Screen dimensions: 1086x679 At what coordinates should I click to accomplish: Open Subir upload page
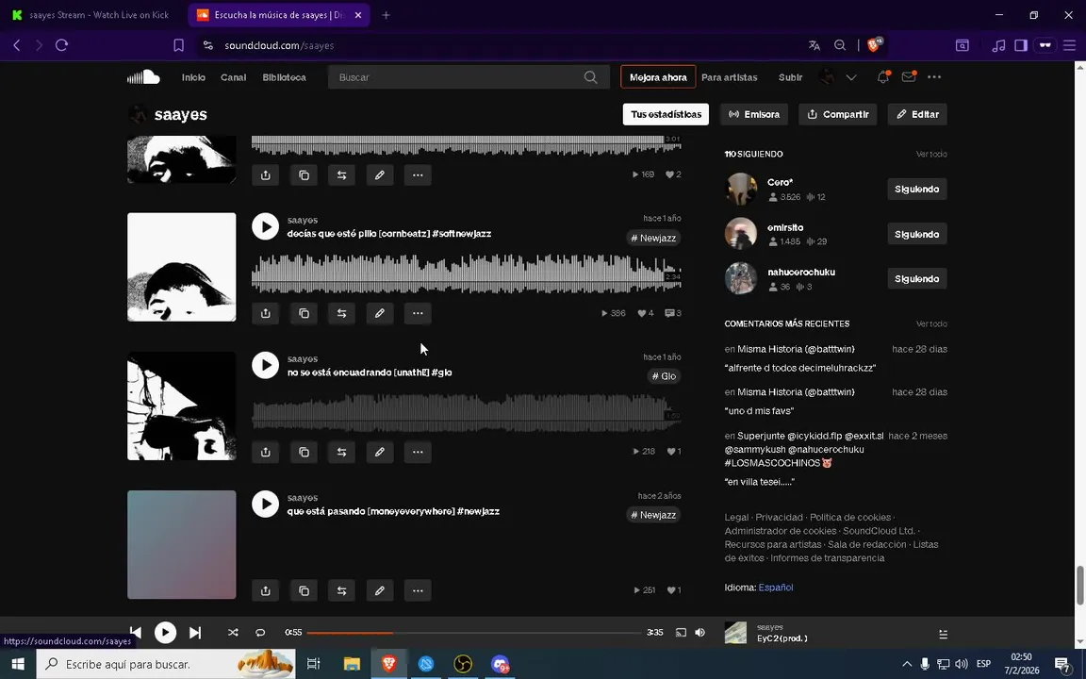(x=790, y=77)
